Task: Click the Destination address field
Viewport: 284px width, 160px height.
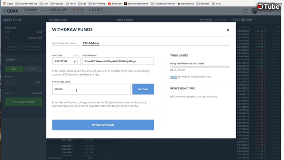Action: click(118, 61)
